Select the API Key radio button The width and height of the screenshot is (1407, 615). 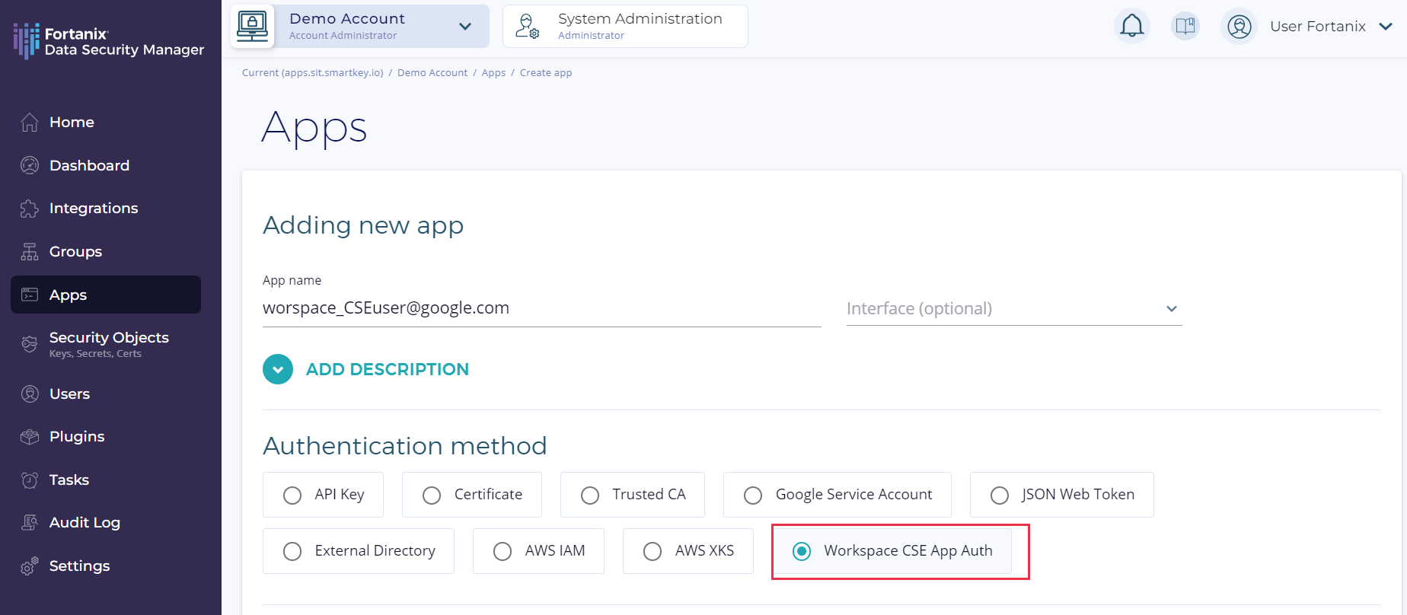point(292,496)
